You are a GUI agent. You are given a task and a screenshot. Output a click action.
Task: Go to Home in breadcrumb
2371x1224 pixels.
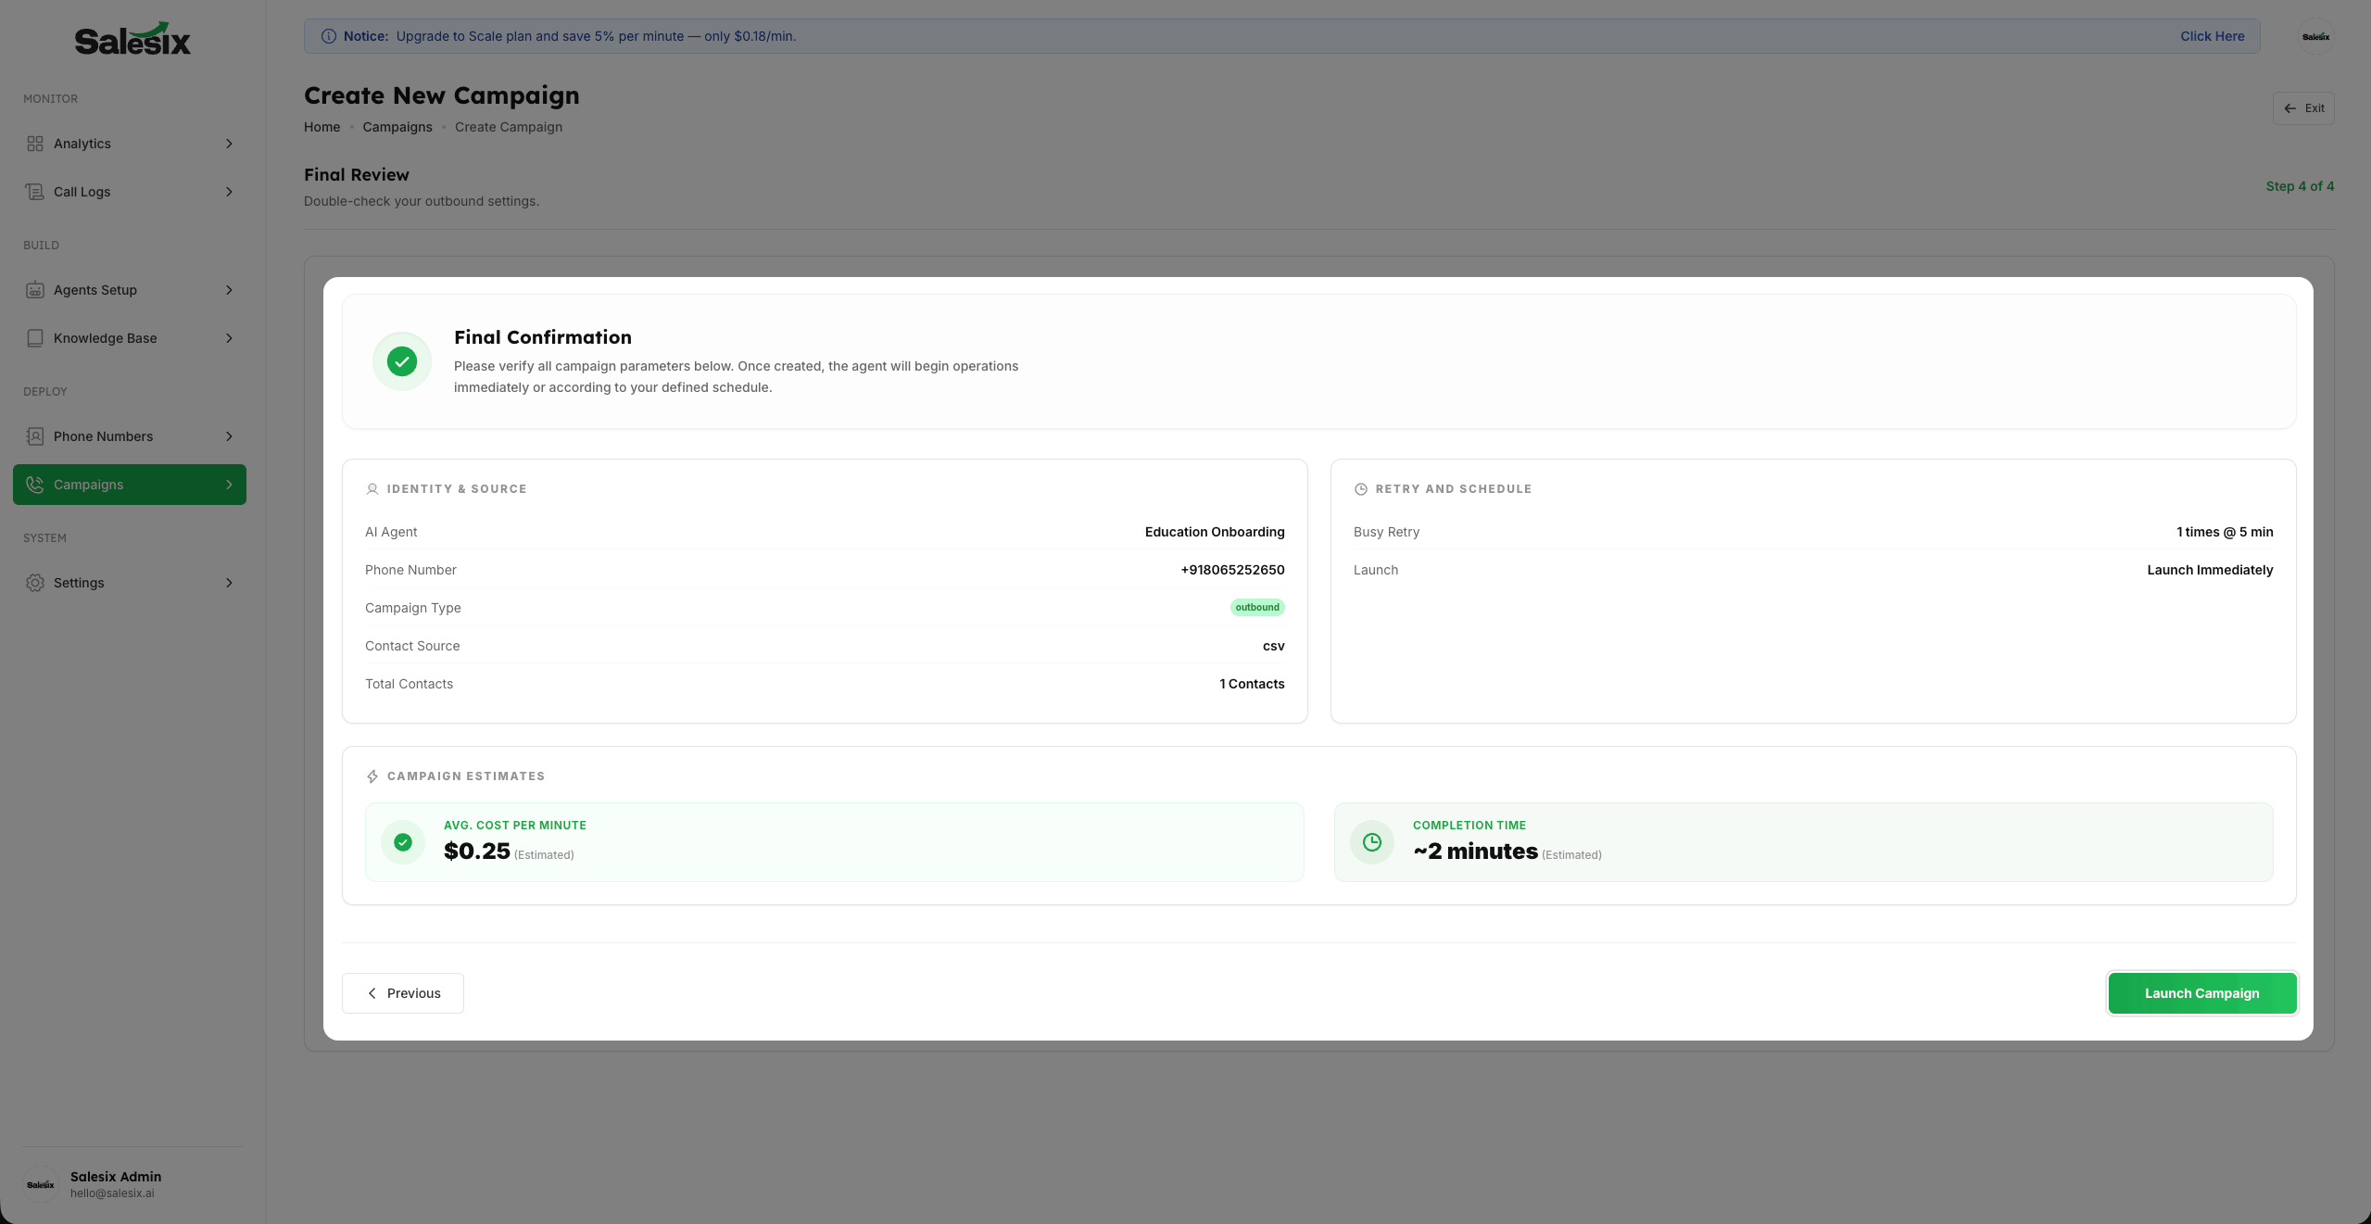coord(322,127)
